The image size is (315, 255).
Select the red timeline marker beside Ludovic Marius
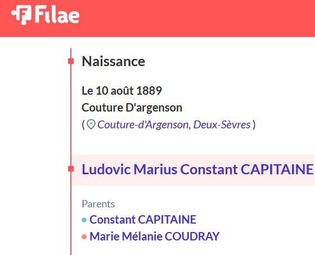click(x=71, y=169)
